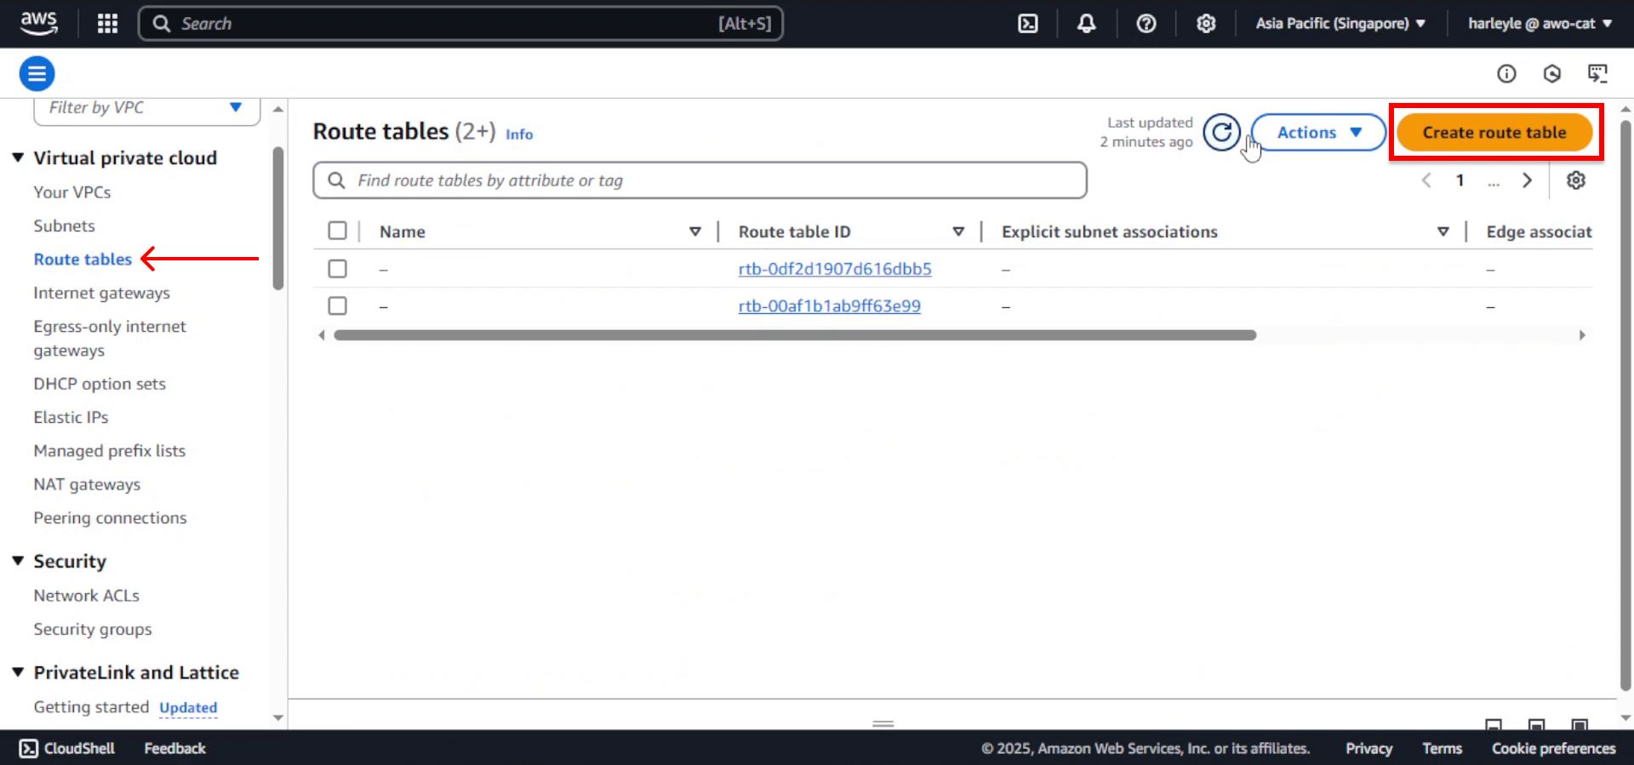Open Egress-only internet gateways
This screenshot has width=1634, height=765.
pos(110,338)
